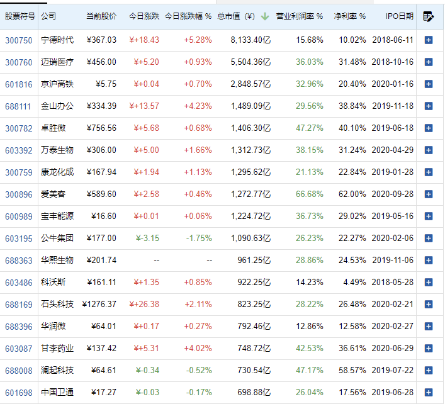Screen dimensions: 445x404
Task: Expand the plus icon for 宁德时代 row
Action: pos(429,40)
